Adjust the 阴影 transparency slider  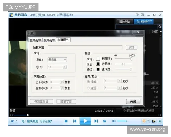[x=123, y=64]
